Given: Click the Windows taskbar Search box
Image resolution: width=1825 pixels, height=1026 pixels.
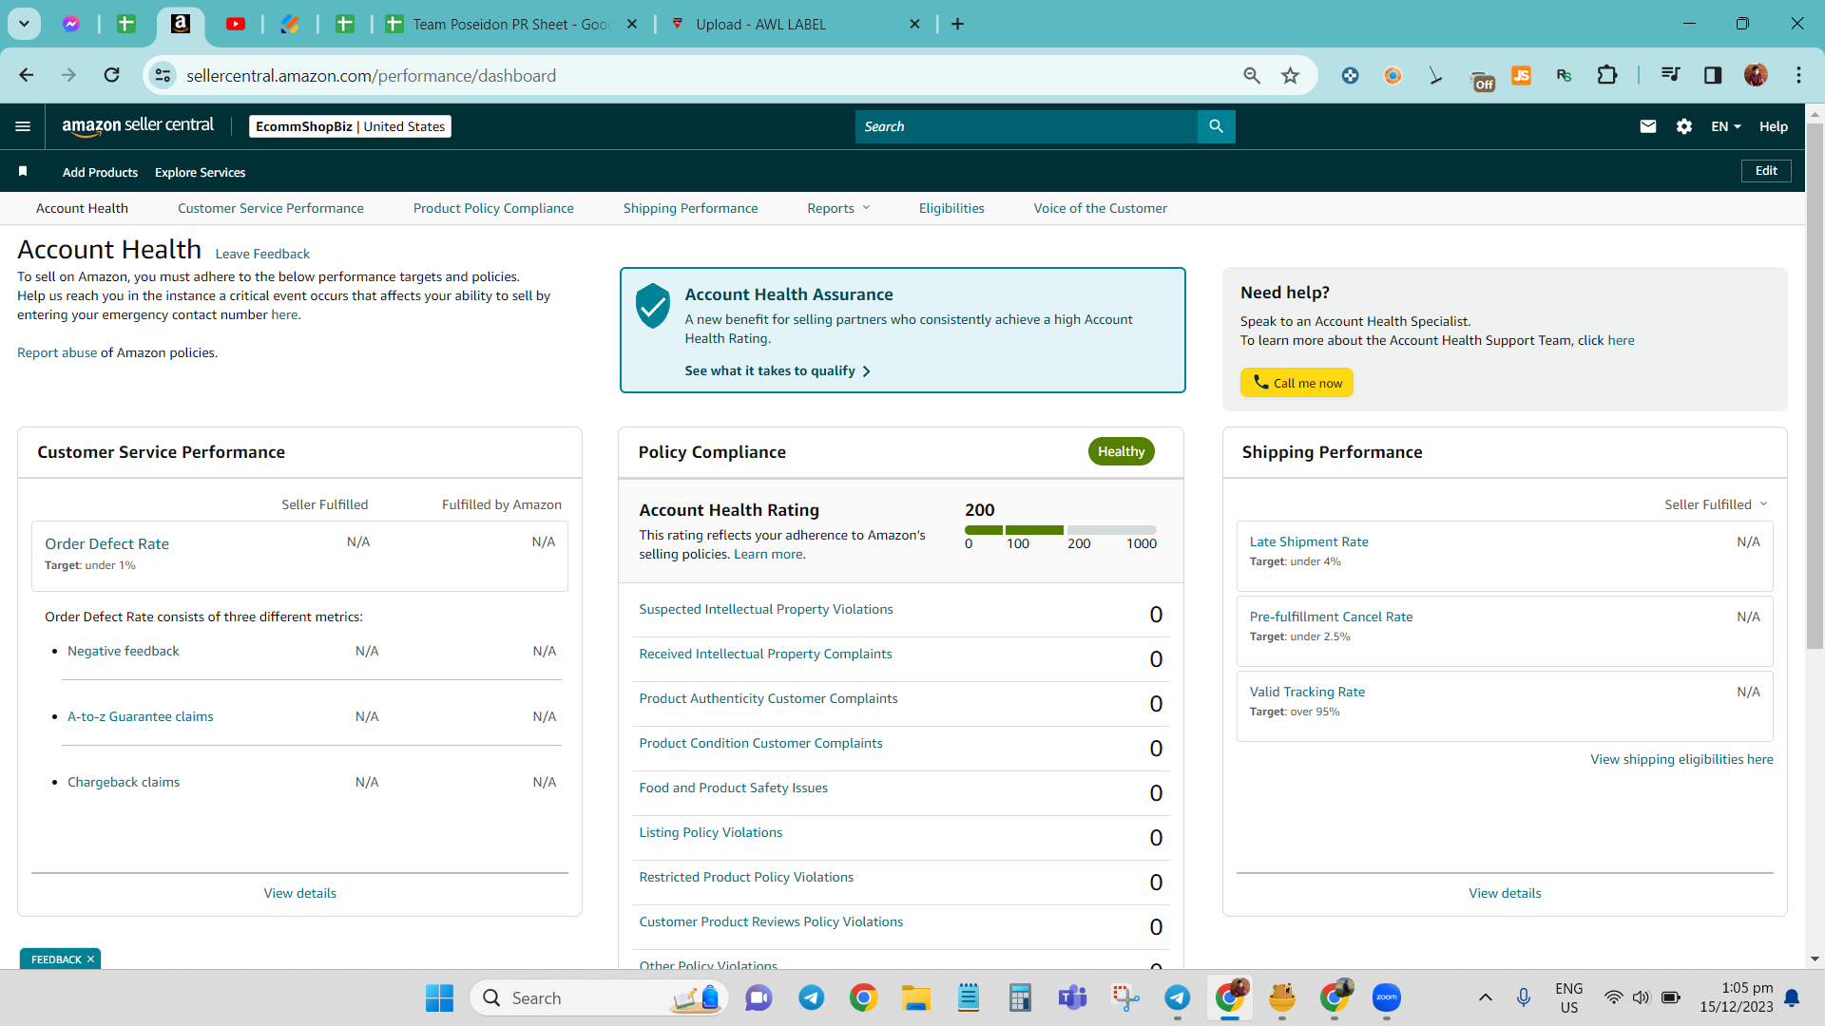Looking at the screenshot, I should 599,997.
